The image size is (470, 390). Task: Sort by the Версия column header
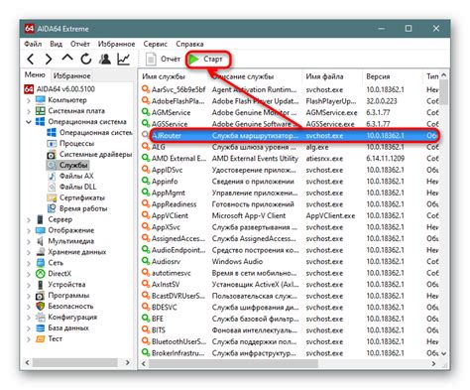[378, 76]
